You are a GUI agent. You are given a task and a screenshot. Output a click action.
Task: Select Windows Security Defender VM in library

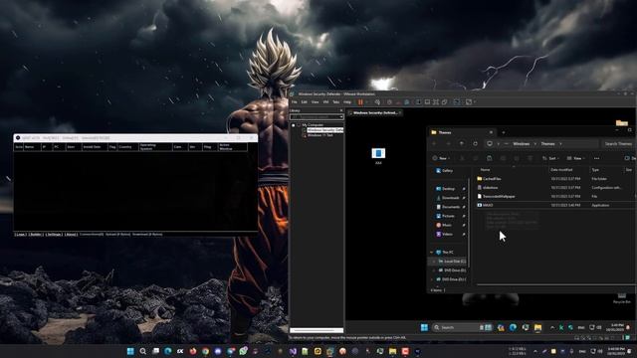[325, 130]
